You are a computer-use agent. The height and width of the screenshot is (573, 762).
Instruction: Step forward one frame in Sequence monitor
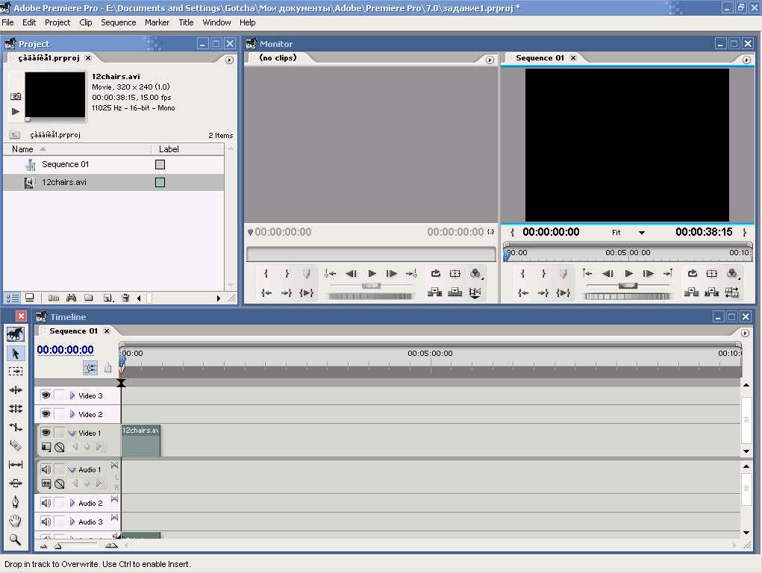coord(649,274)
